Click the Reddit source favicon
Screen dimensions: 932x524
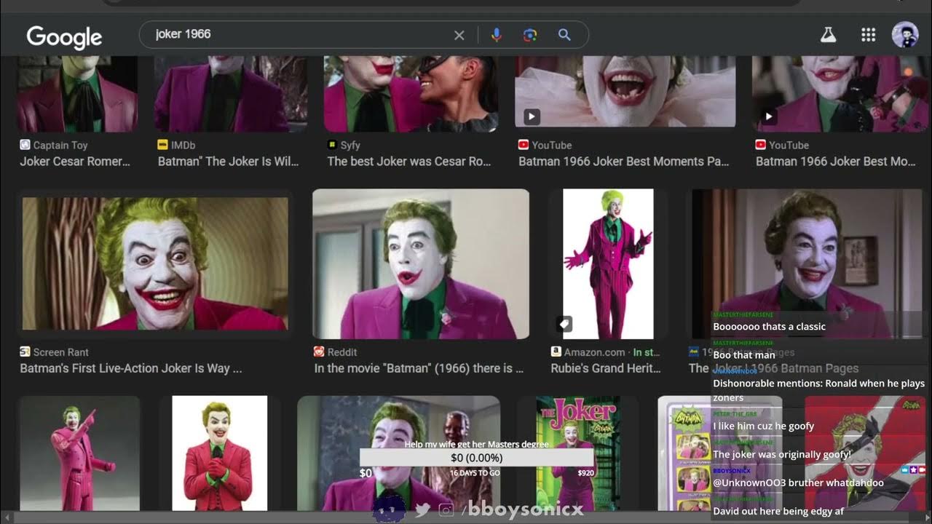[x=319, y=352]
